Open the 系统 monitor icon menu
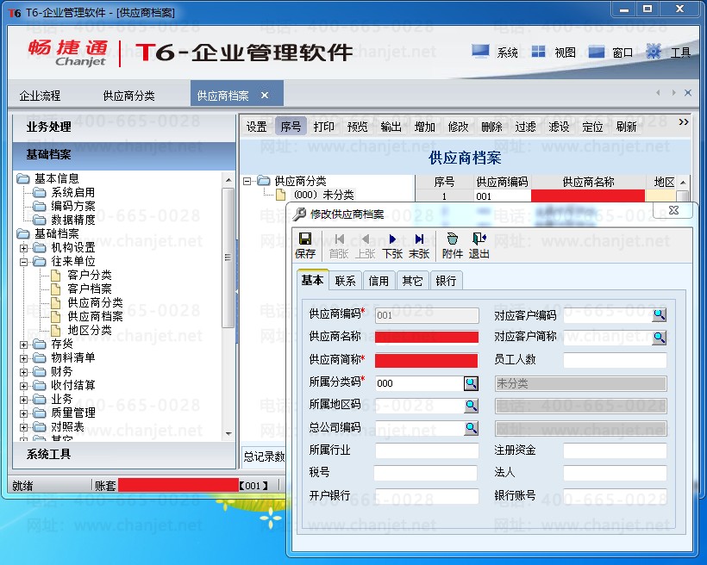Image resolution: width=707 pixels, height=565 pixels. (x=480, y=52)
